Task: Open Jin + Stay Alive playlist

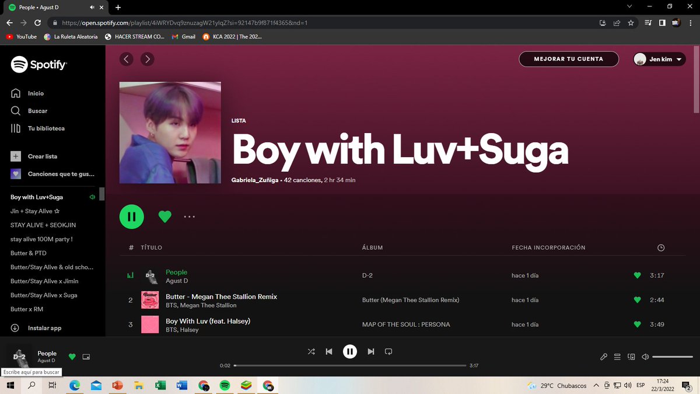Action: click(36, 211)
